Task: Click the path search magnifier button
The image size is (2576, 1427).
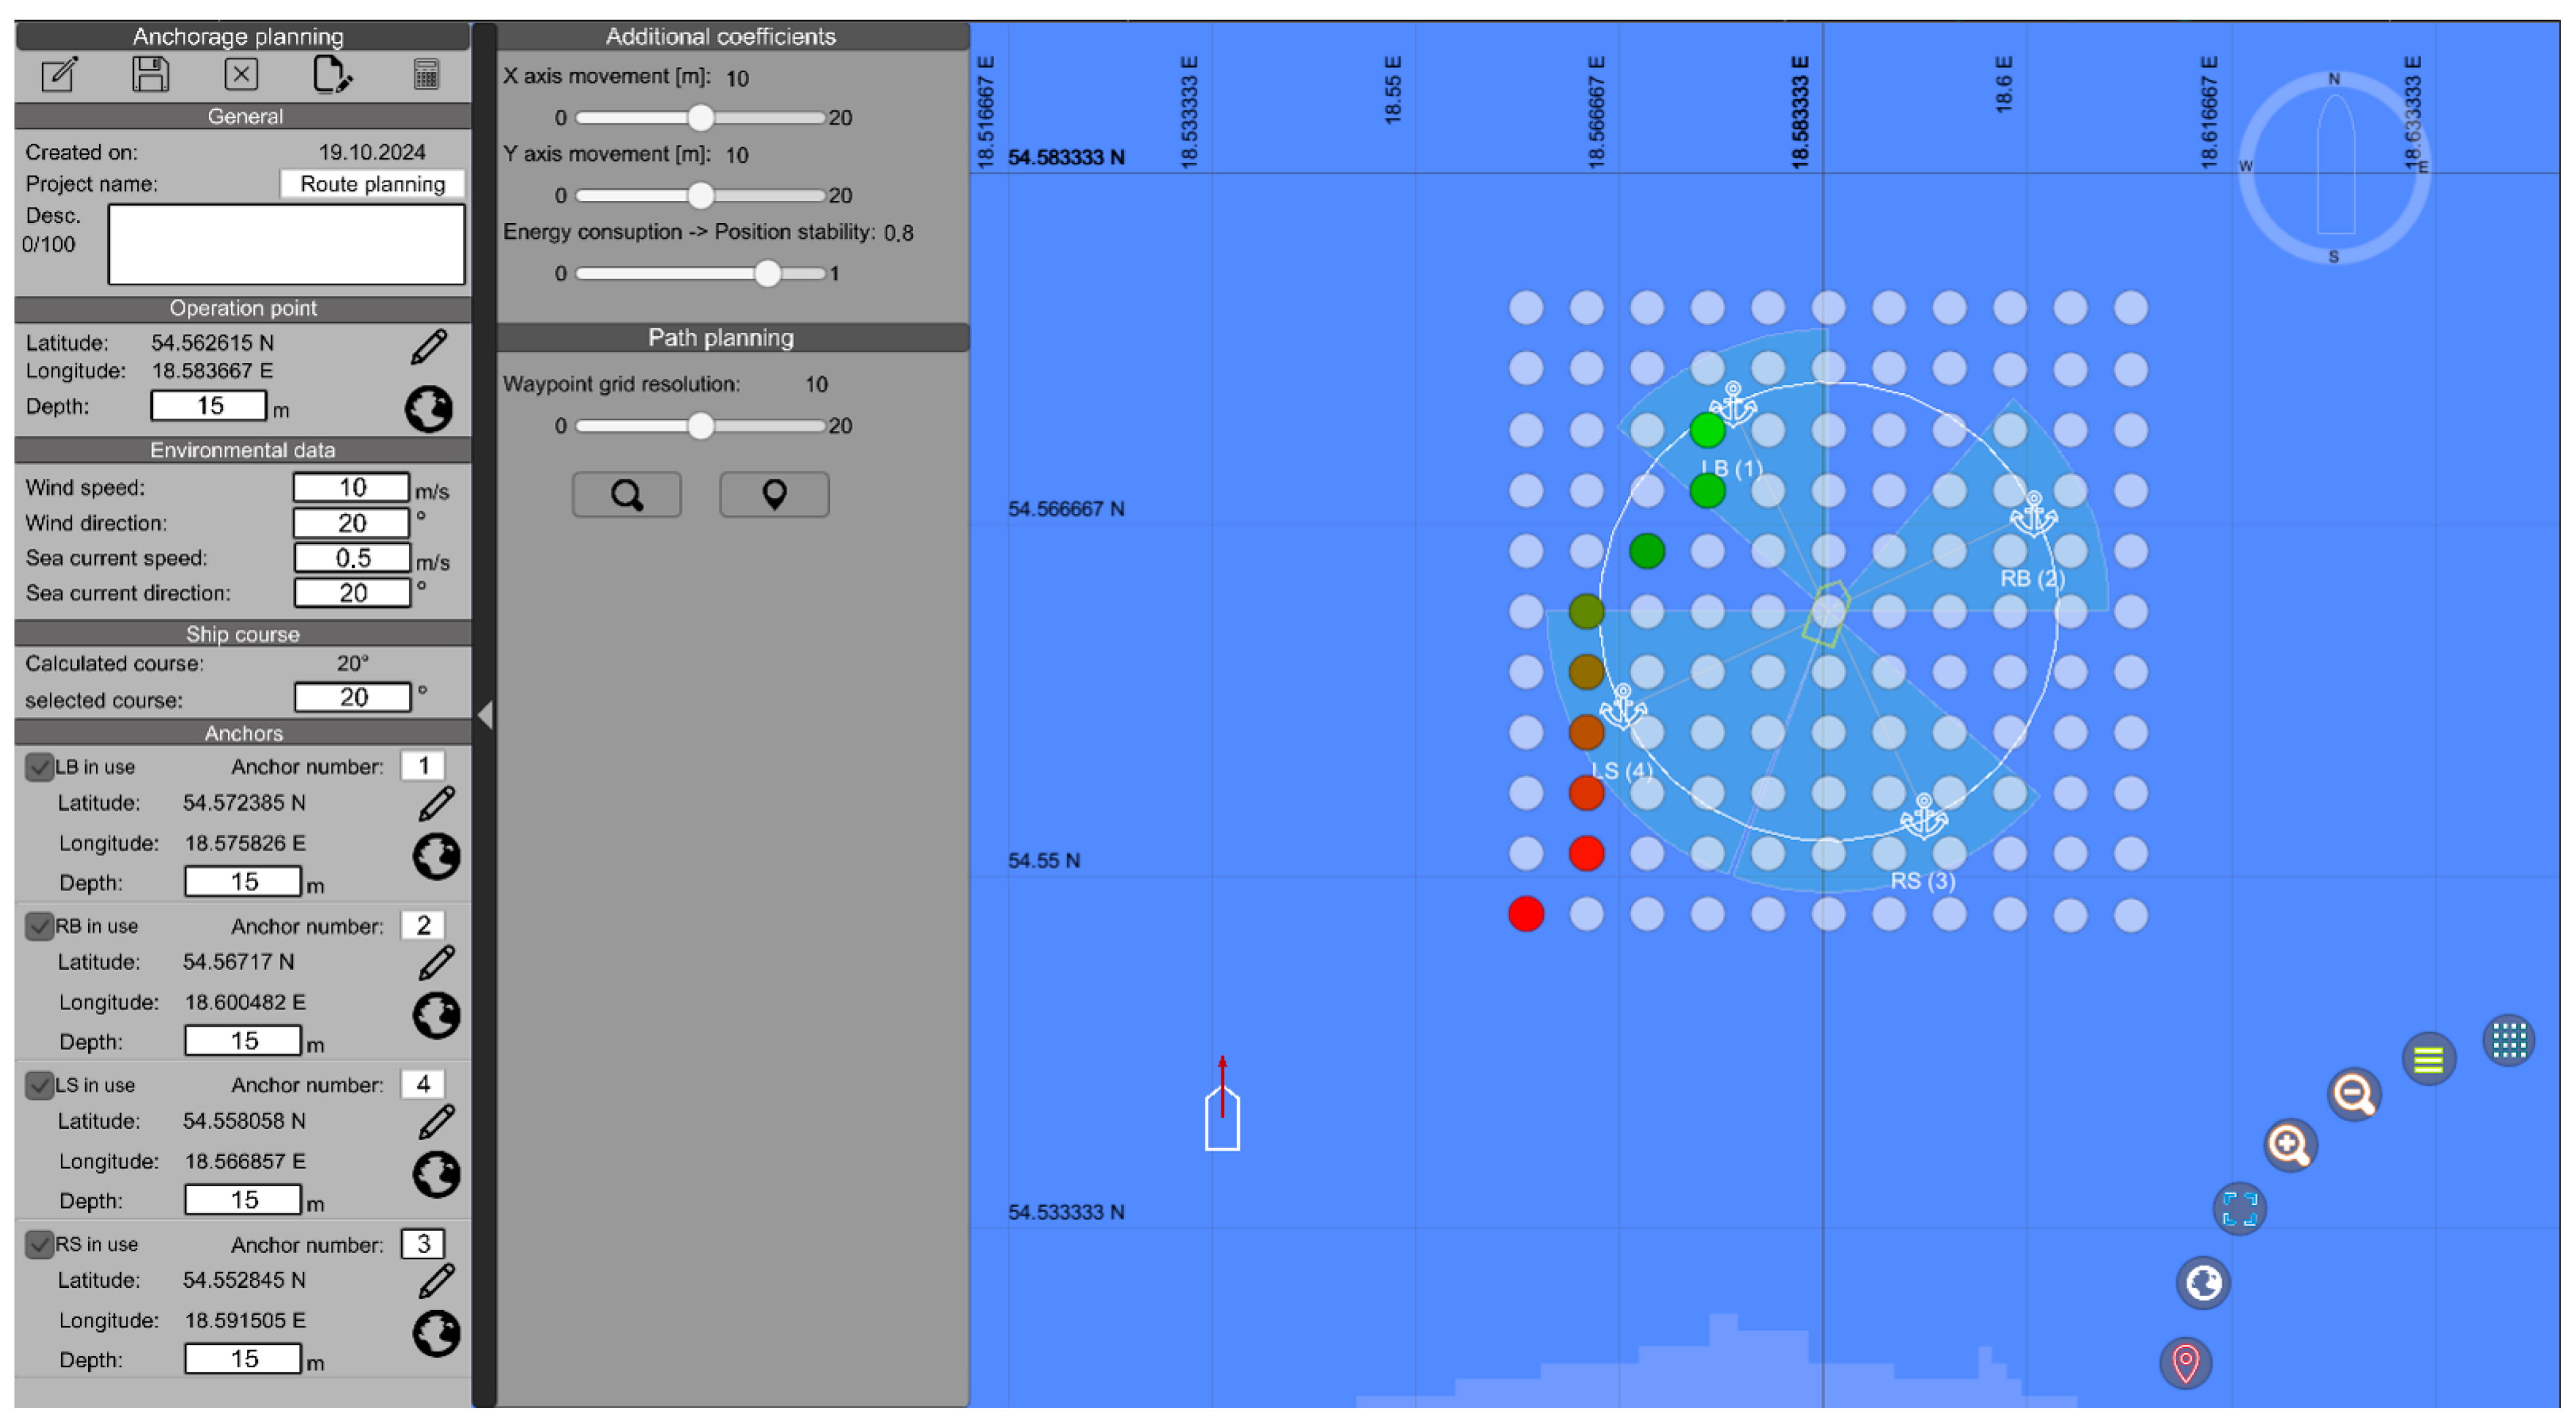Action: pos(627,495)
